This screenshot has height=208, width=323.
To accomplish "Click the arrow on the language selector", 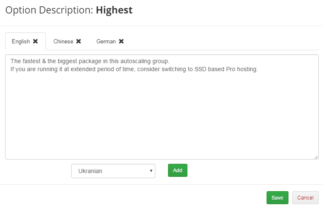I will coord(151,171).
